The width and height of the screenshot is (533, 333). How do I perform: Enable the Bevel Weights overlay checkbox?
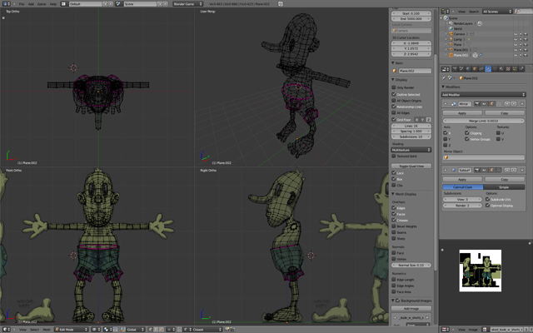click(x=395, y=226)
